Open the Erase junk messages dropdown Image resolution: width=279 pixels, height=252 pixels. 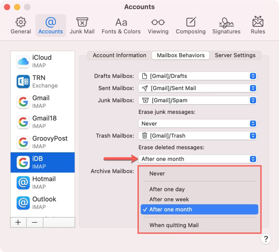(x=198, y=124)
